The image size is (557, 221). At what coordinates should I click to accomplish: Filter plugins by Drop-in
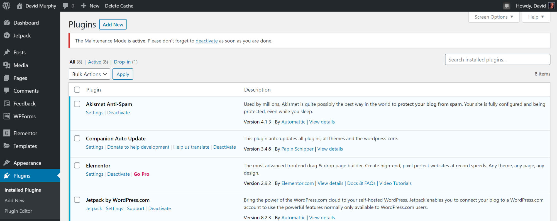click(122, 62)
